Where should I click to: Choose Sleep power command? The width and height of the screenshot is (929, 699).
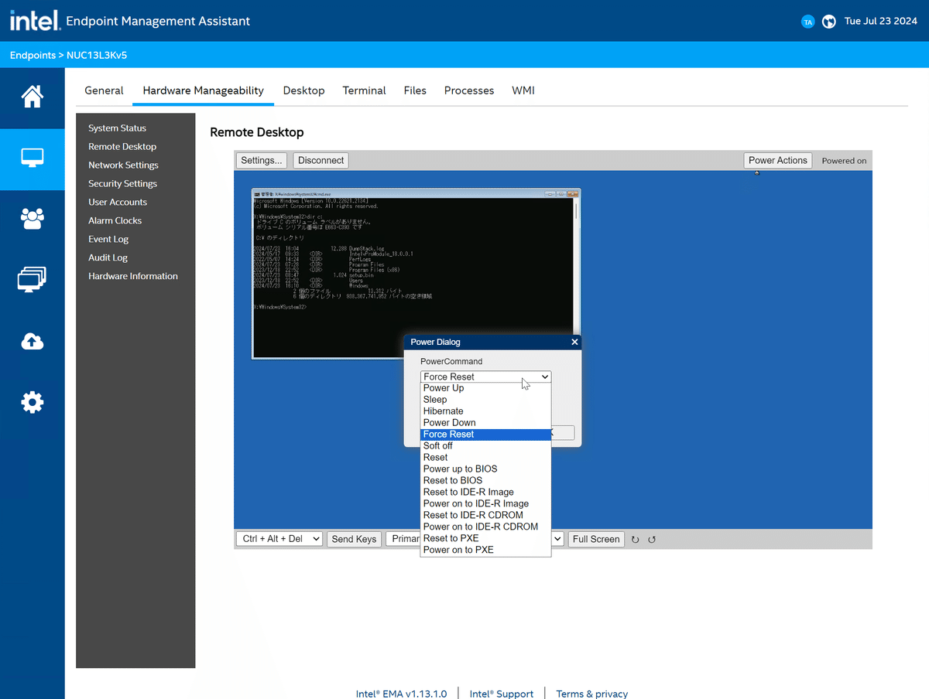(486, 400)
